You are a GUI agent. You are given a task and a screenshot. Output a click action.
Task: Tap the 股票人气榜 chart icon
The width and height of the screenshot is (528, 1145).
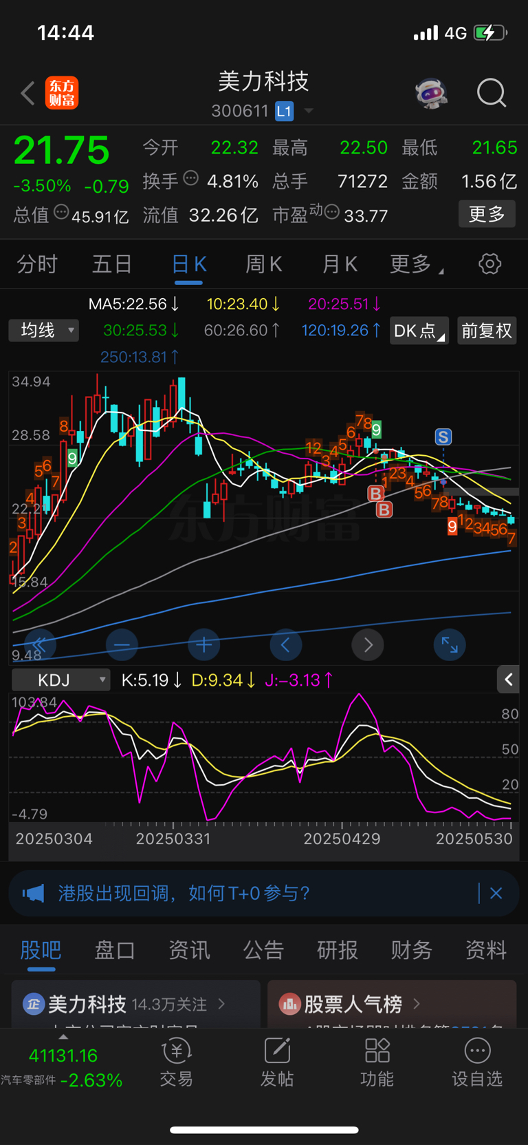(289, 1005)
